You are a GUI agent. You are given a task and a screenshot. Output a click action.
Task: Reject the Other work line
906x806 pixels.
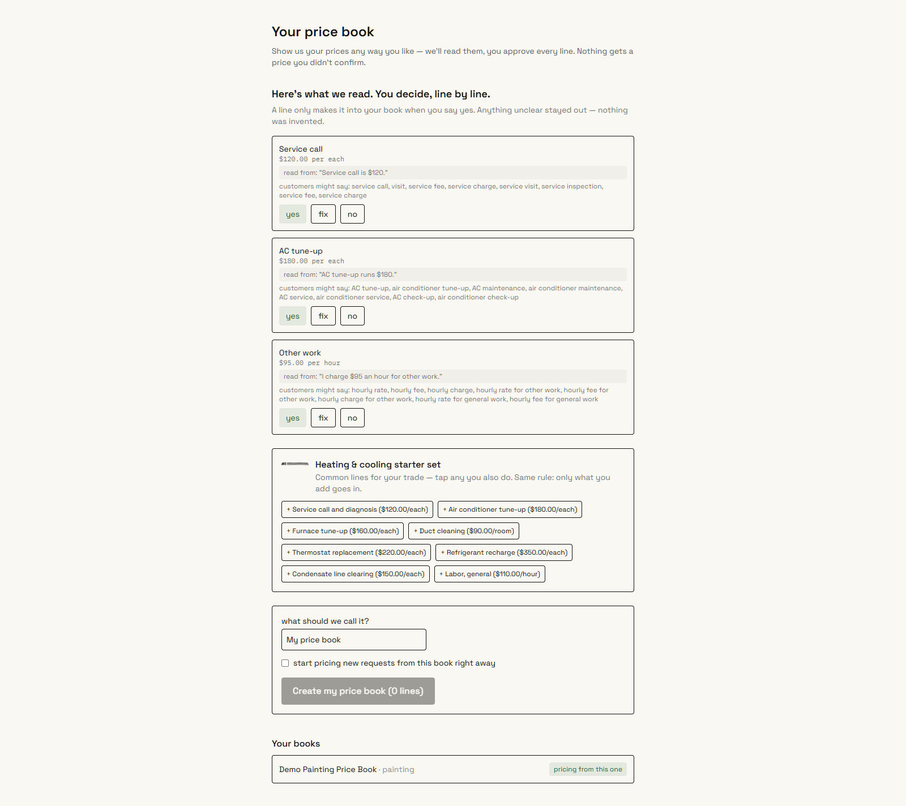[352, 418]
